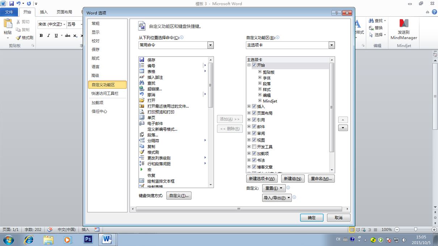
Task: Open Internet Explorer from the taskbar
Action: [28, 239]
